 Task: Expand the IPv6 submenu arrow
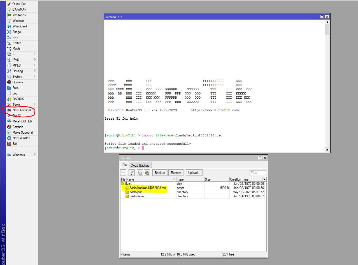35,60
